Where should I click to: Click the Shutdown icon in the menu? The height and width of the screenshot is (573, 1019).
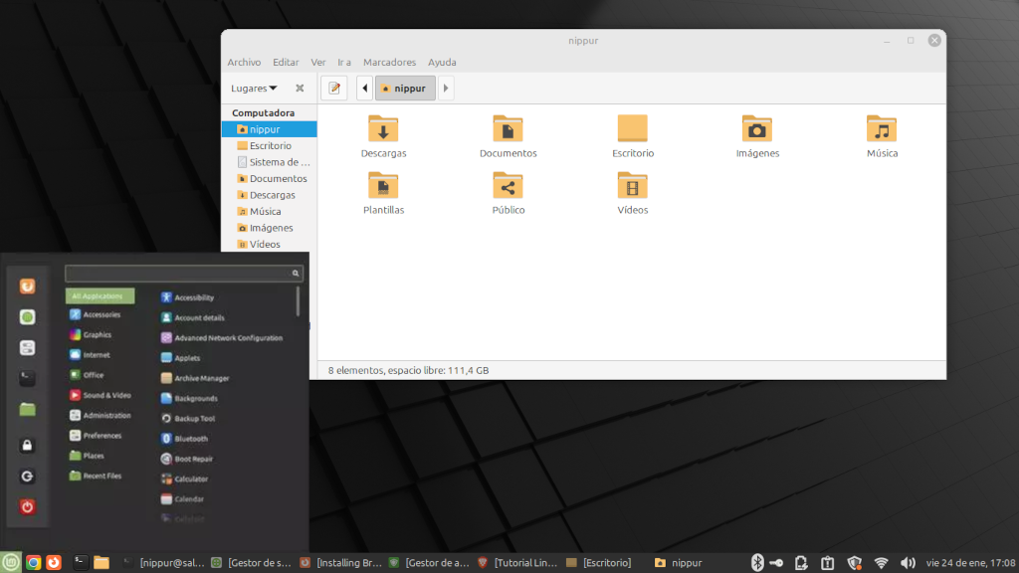27,507
